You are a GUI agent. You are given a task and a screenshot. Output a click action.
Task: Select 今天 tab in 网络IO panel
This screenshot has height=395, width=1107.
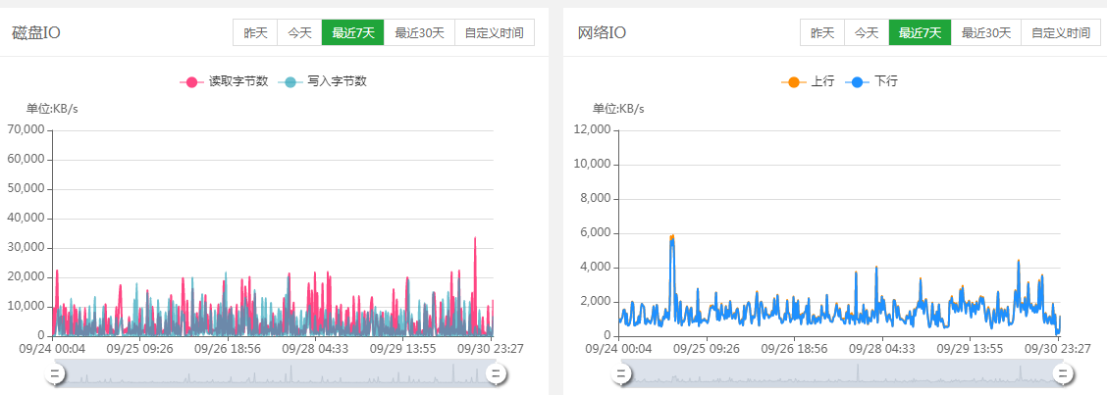(867, 32)
